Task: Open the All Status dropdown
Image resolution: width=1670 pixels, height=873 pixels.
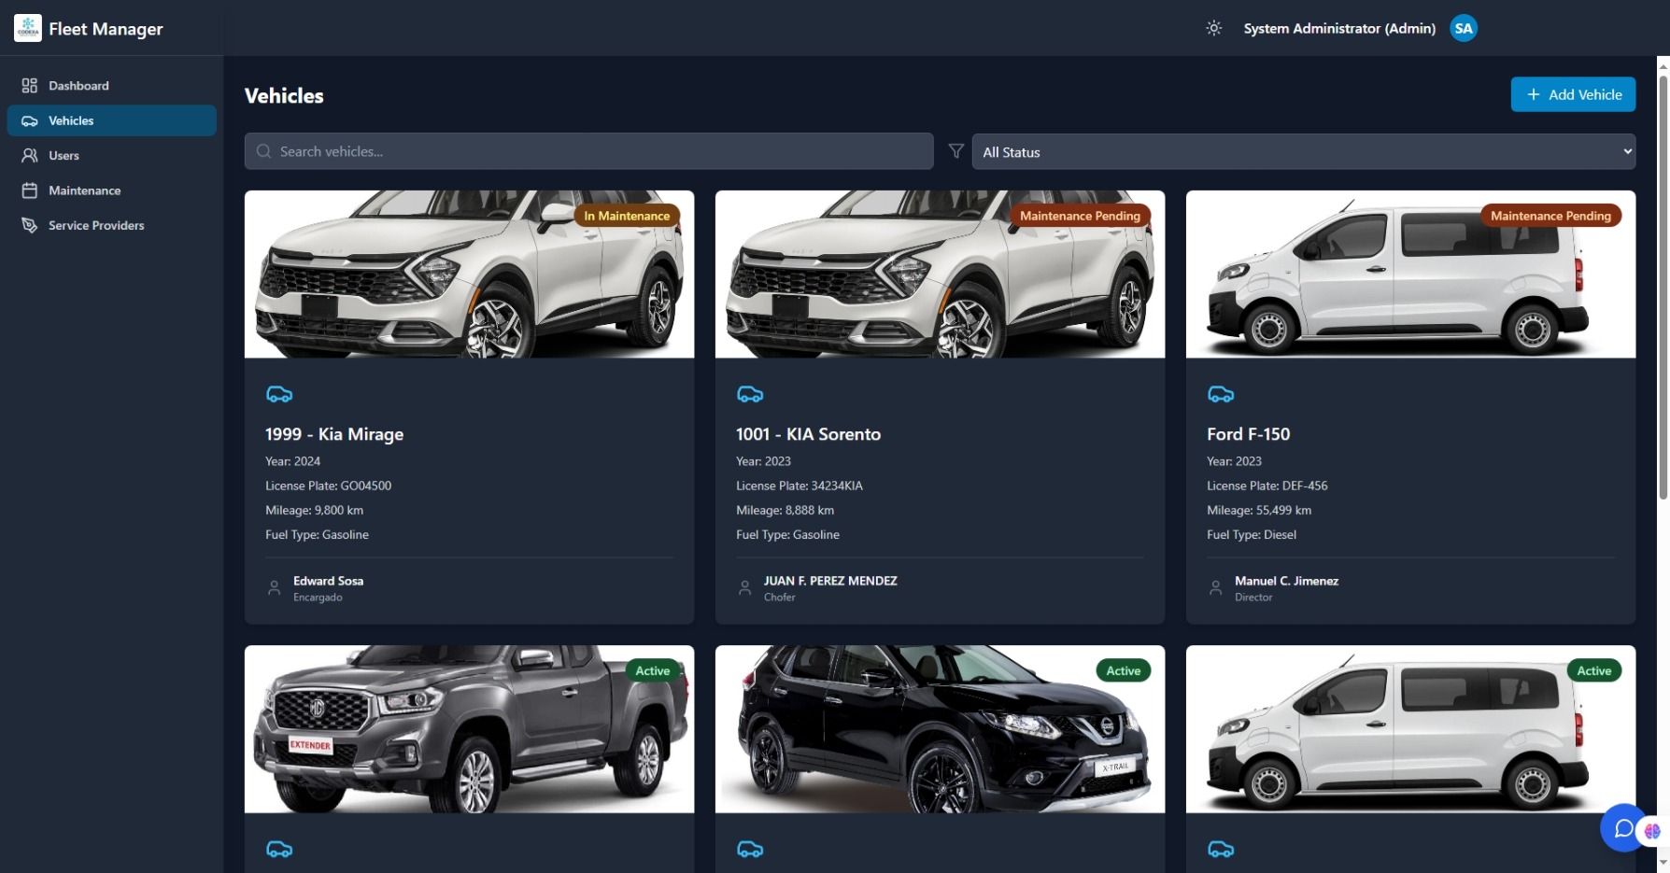Action: point(1304,151)
